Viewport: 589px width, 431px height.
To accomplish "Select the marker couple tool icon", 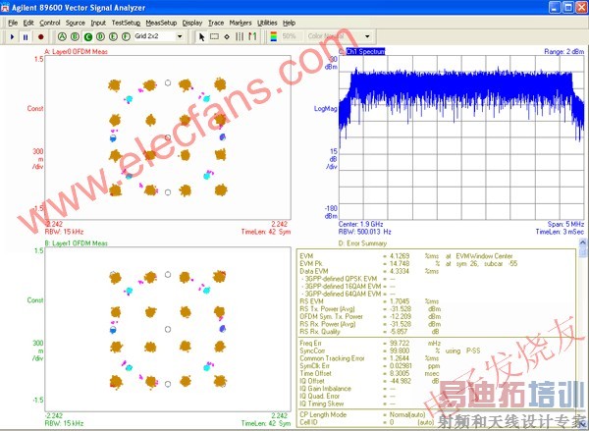I will 252,37.
